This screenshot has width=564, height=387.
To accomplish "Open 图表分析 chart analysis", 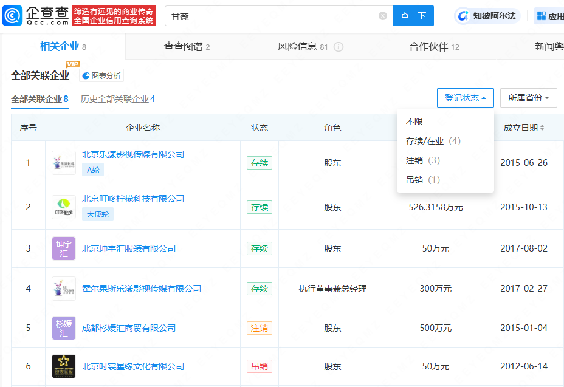I will pos(101,75).
